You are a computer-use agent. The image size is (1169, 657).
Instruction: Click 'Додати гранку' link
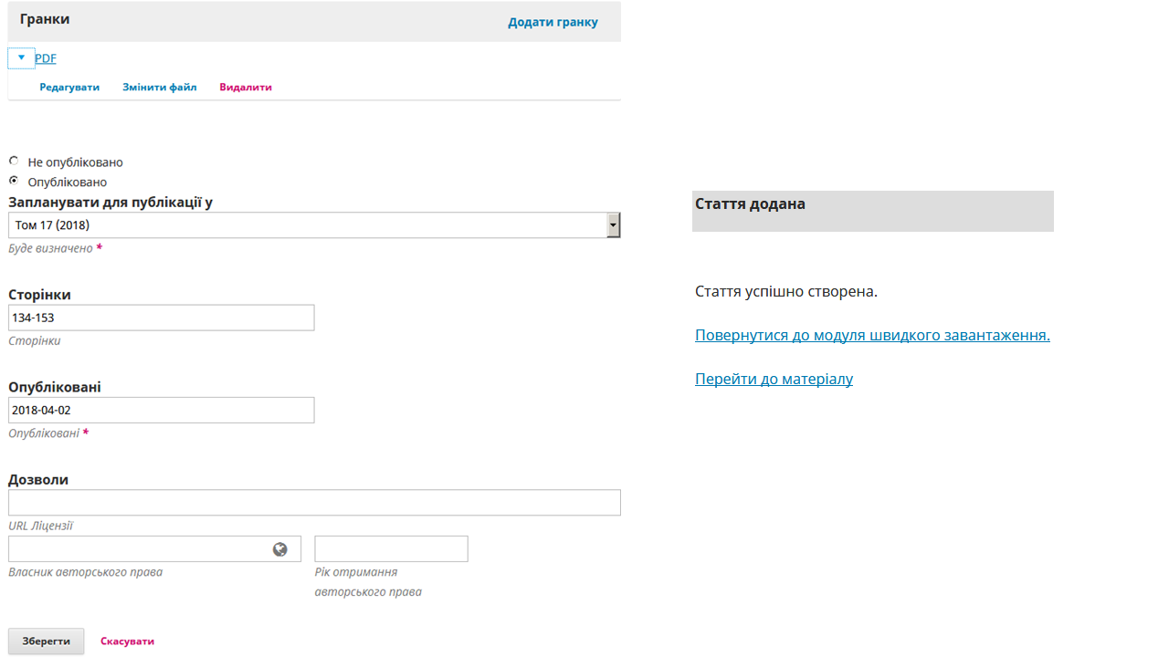[x=553, y=22]
